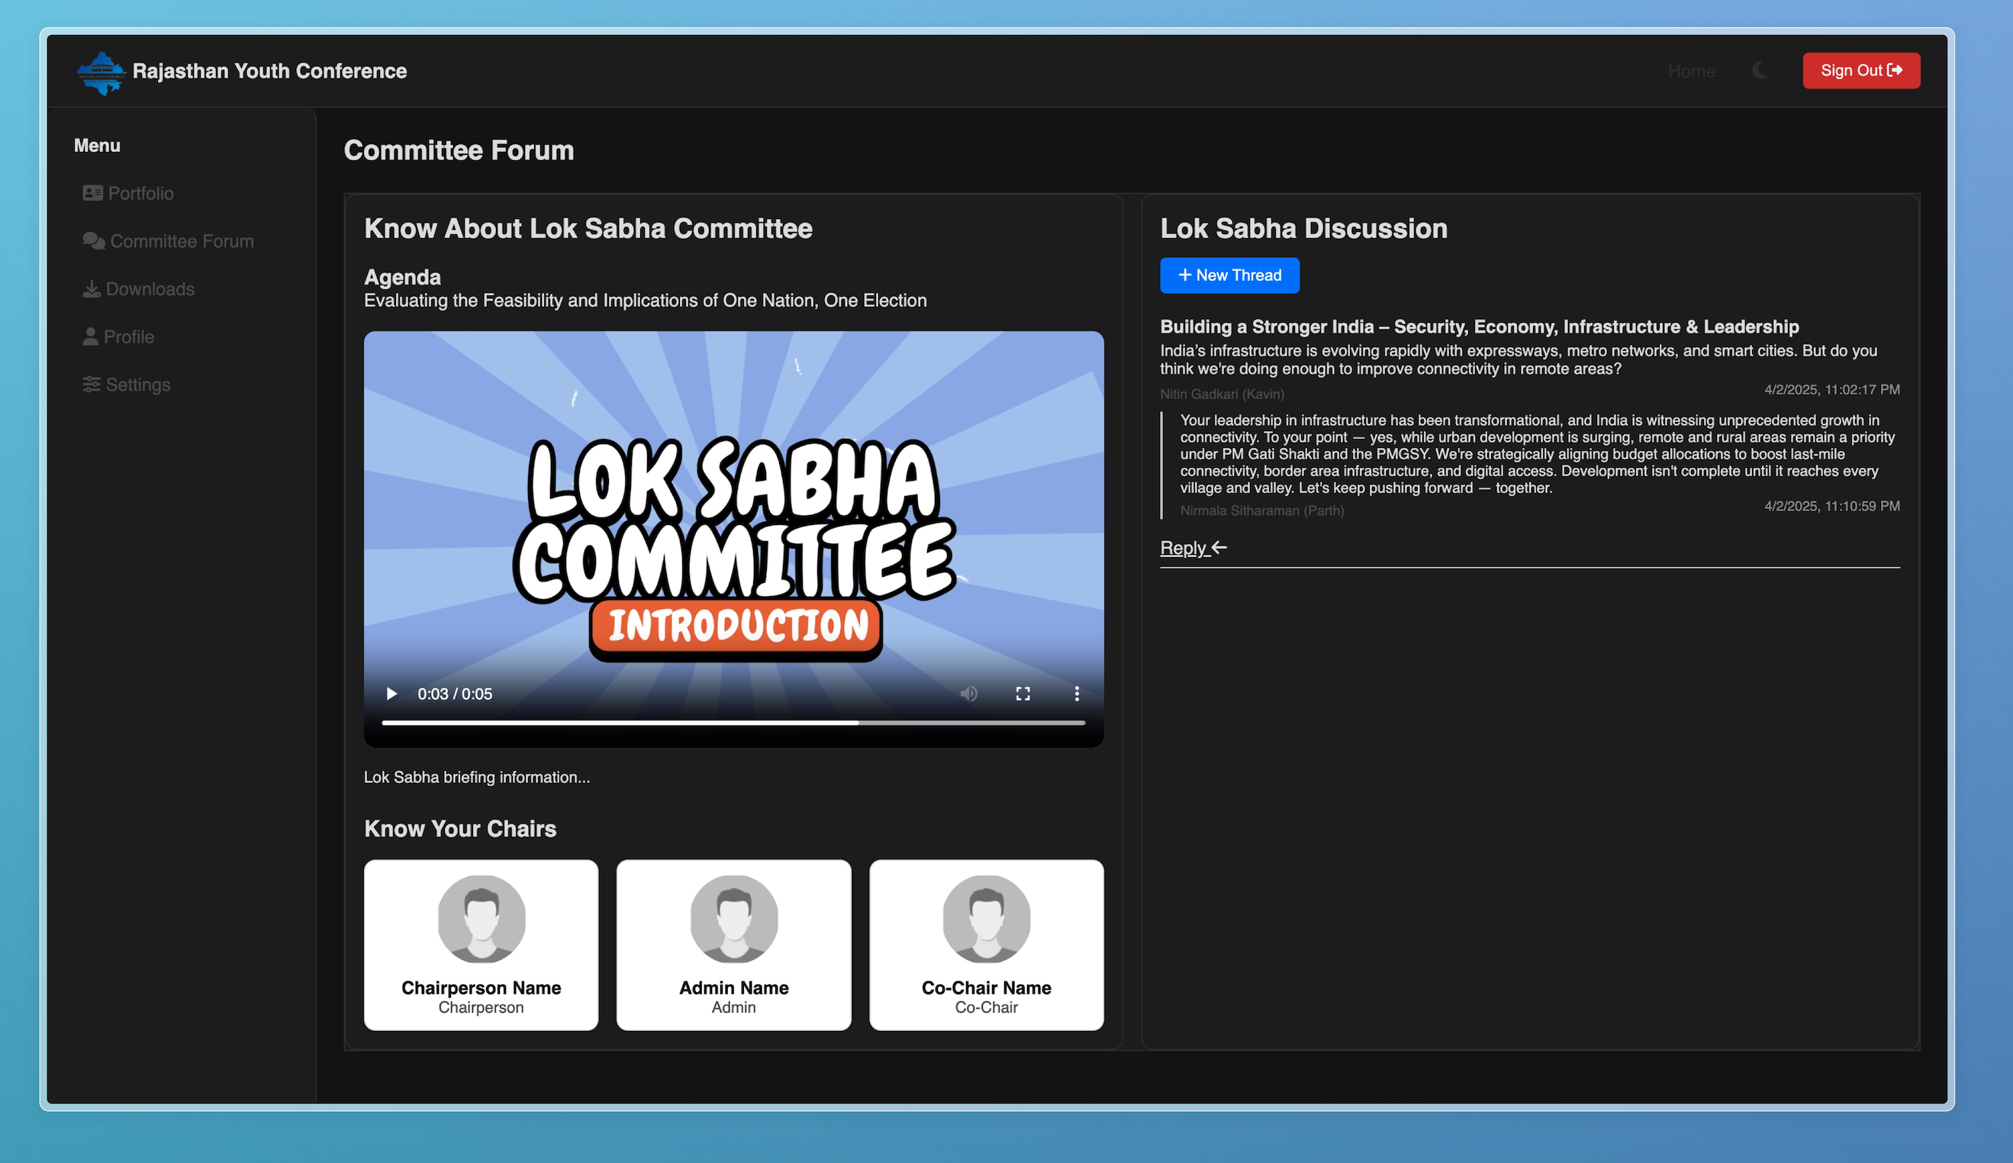Click the Agenda description about One Nation, One Election
Viewport: 2013px width, 1163px height.
pos(645,301)
